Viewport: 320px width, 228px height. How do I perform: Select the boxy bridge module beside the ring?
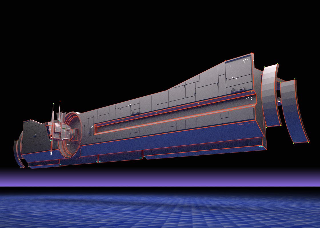[x=61, y=131]
